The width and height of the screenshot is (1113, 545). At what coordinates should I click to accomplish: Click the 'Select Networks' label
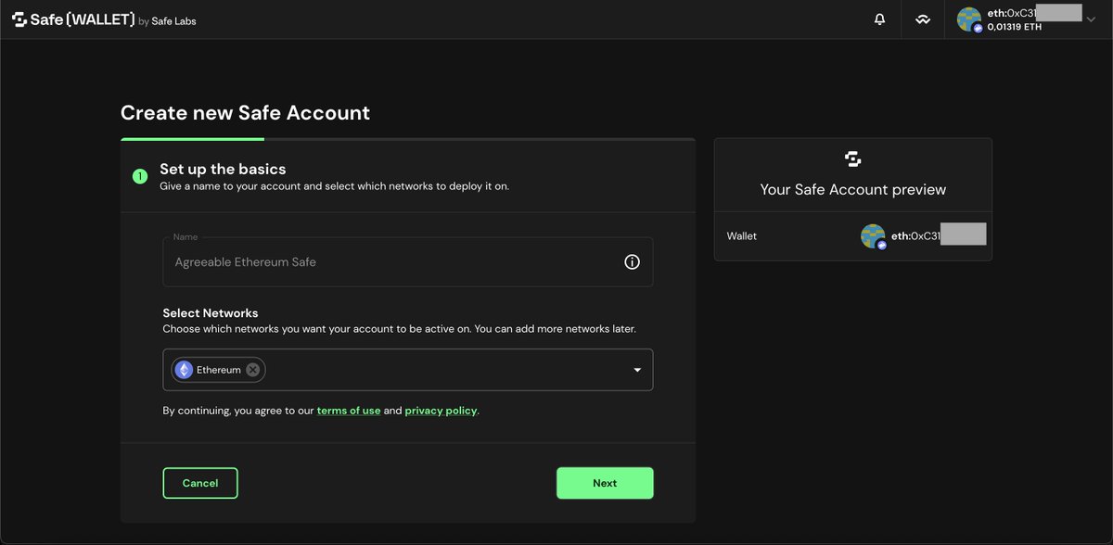(211, 313)
